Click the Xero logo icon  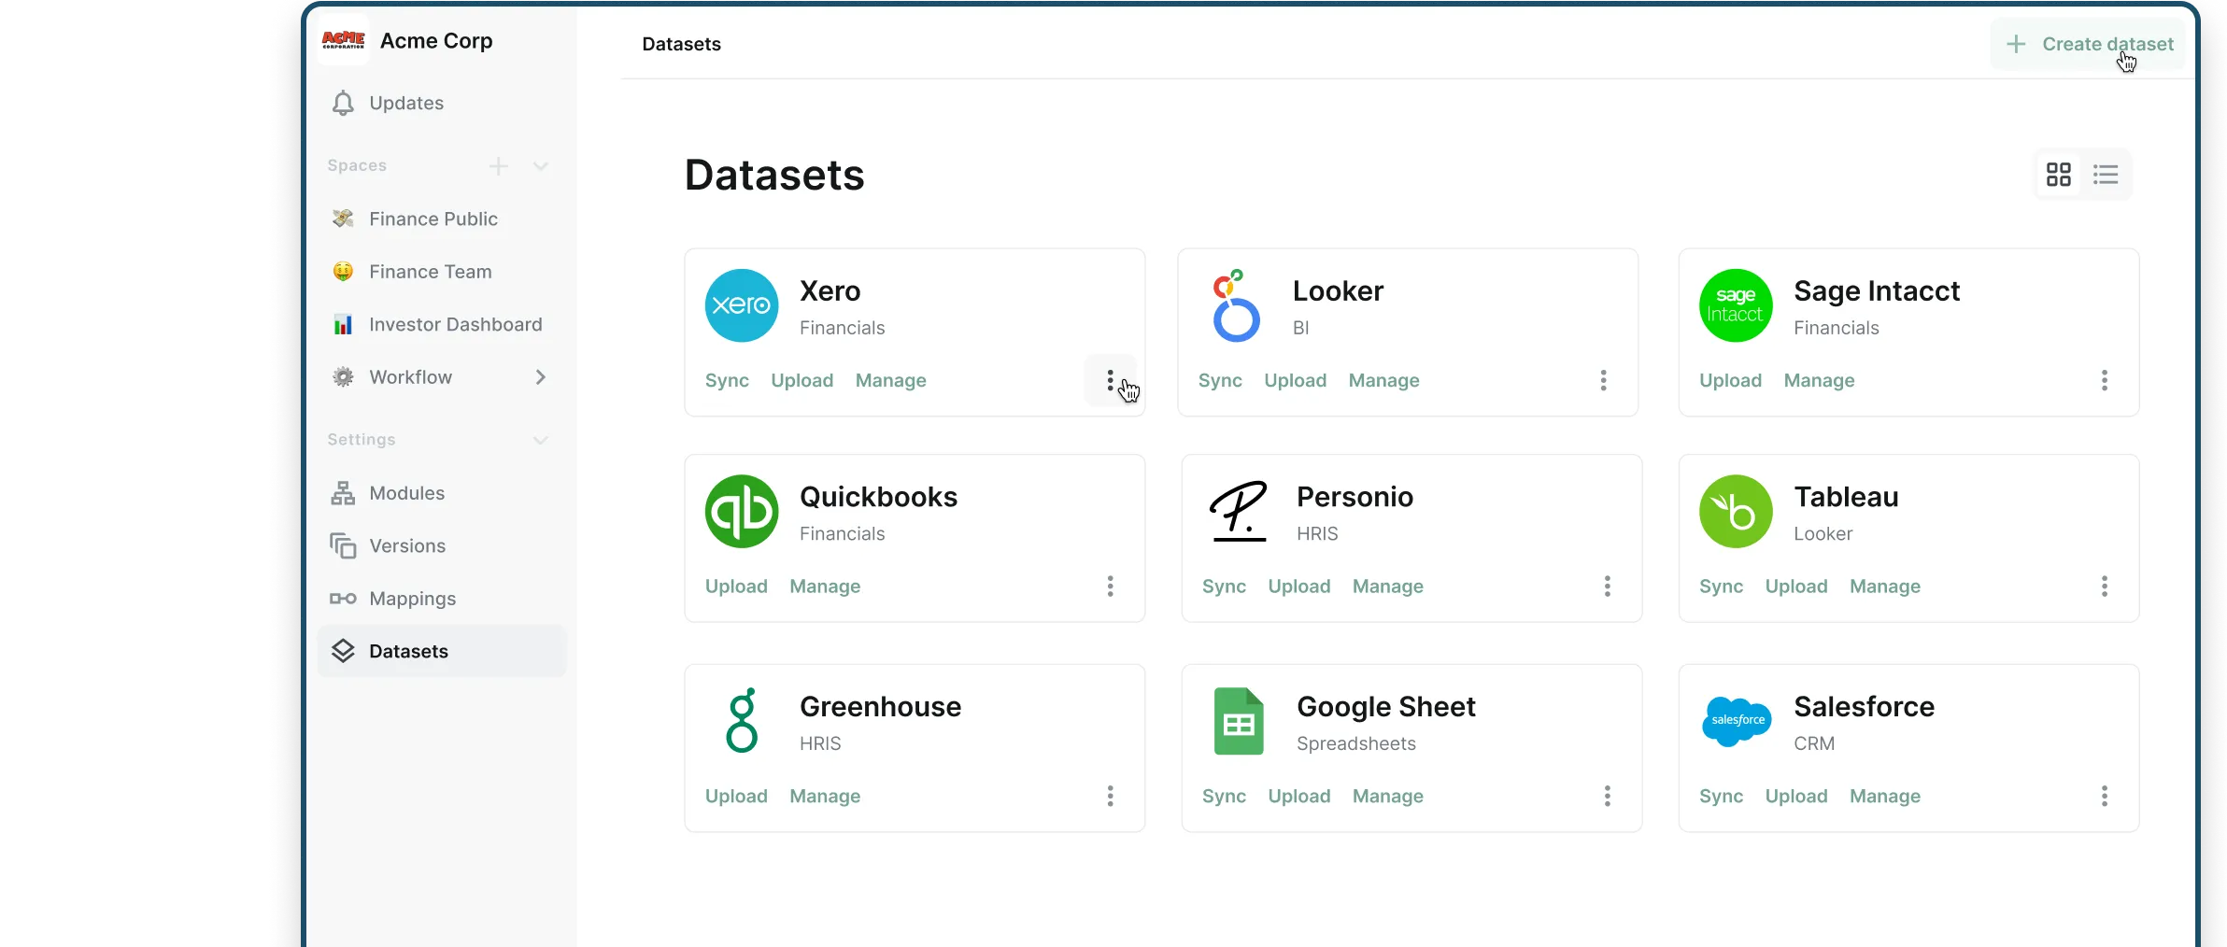pyautogui.click(x=742, y=306)
